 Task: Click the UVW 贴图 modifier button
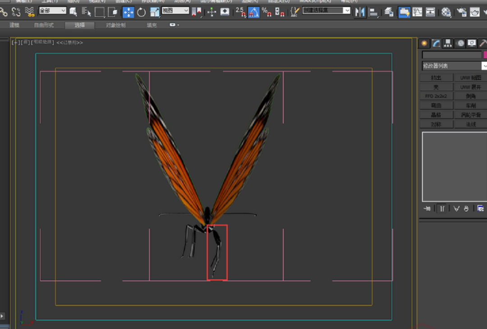coord(470,78)
